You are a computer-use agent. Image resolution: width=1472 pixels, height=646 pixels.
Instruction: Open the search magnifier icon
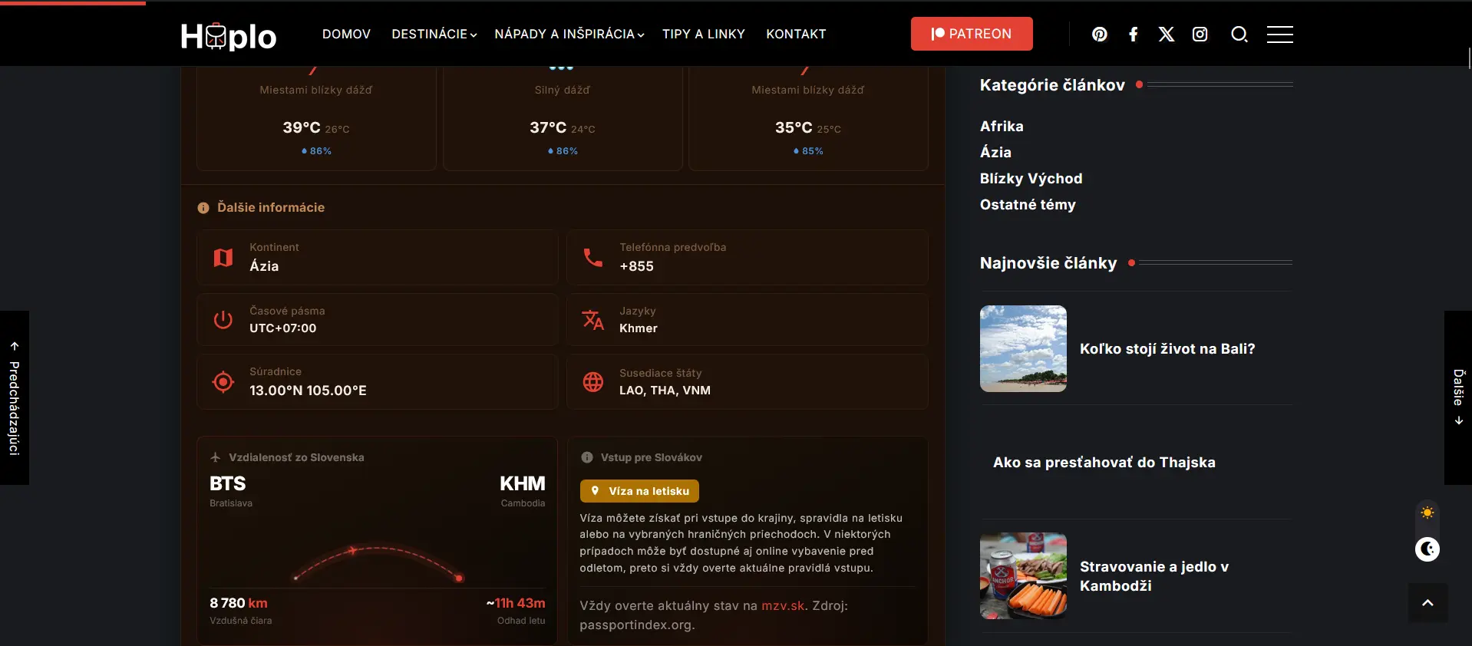(1239, 35)
